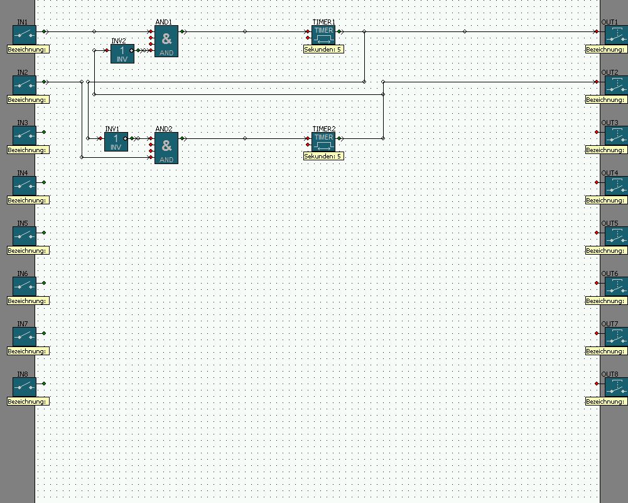Viewport: 628px width, 503px height.
Task: Click the IN5 input switch block
Action: click(25, 236)
